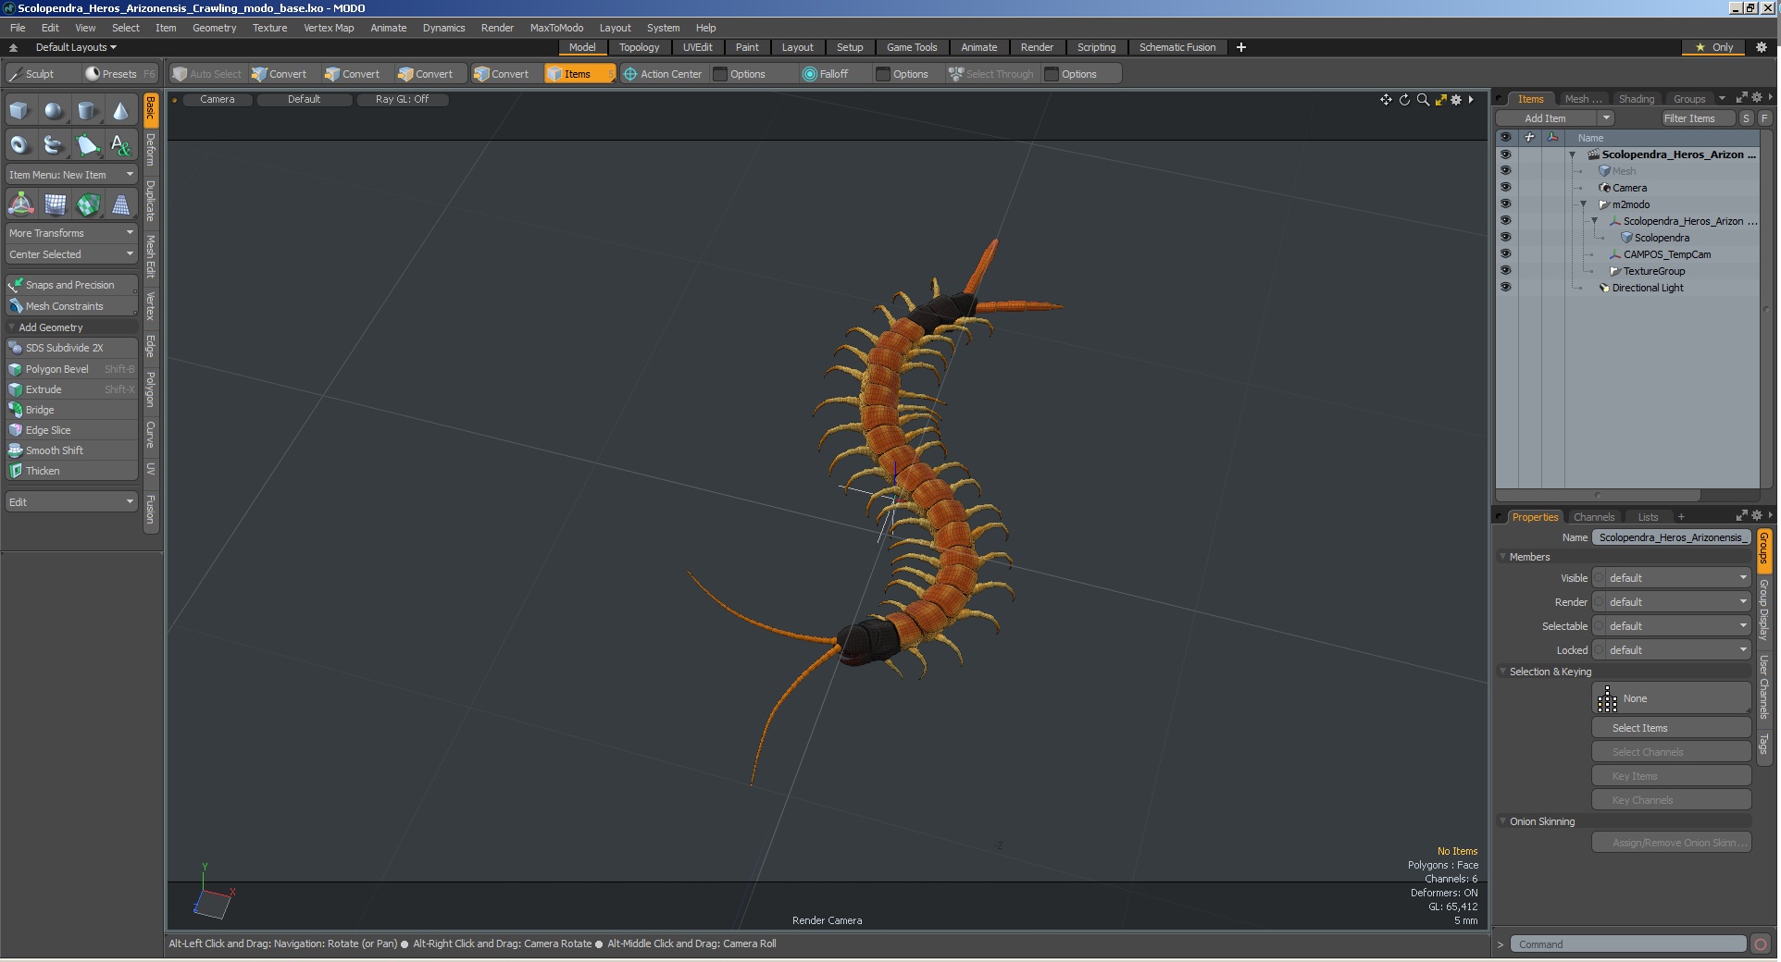Screen dimensions: 1781x962
Task: Click the Command input field
Action: [1628, 944]
